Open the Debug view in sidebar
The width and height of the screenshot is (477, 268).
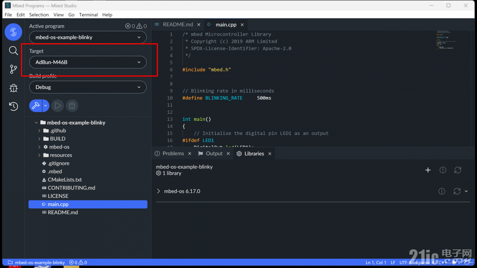pos(13,88)
